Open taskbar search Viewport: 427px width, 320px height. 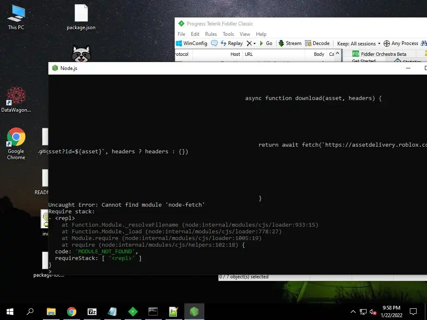pos(30,312)
